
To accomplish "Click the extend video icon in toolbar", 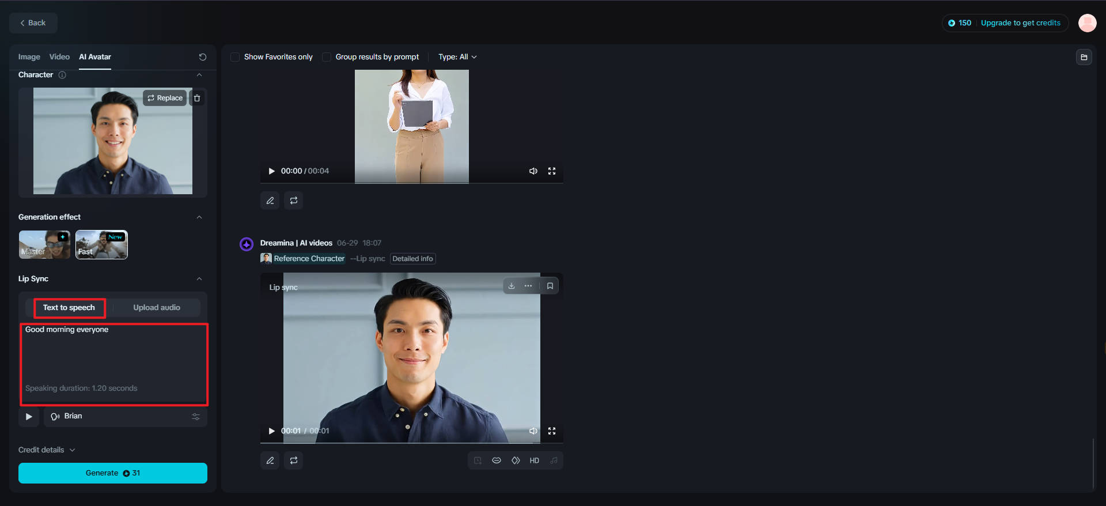I will 478,460.
